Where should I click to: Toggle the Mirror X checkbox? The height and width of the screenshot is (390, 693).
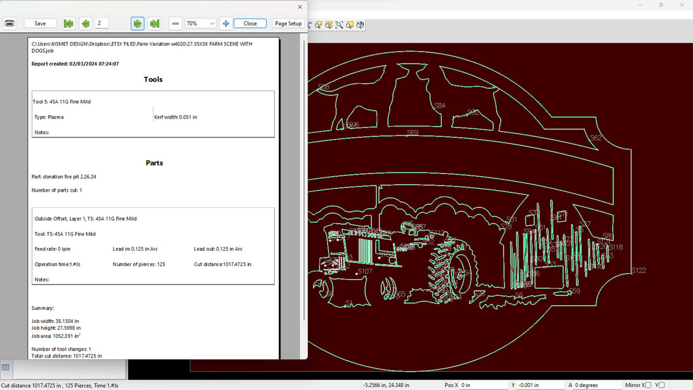tap(648, 385)
